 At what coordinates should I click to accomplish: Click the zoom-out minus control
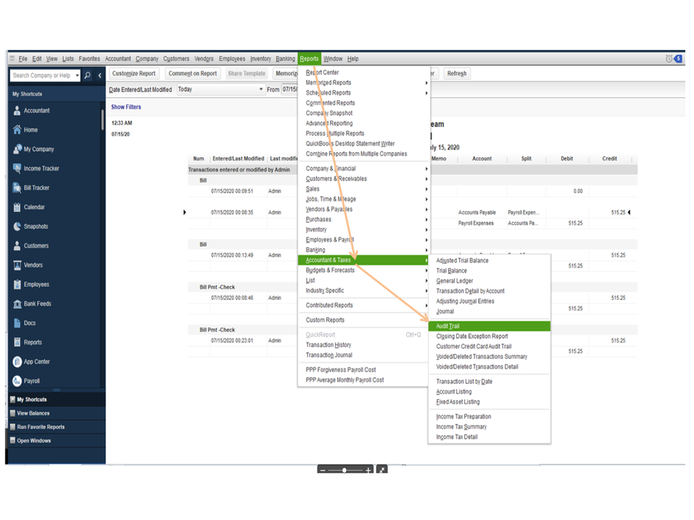click(322, 470)
